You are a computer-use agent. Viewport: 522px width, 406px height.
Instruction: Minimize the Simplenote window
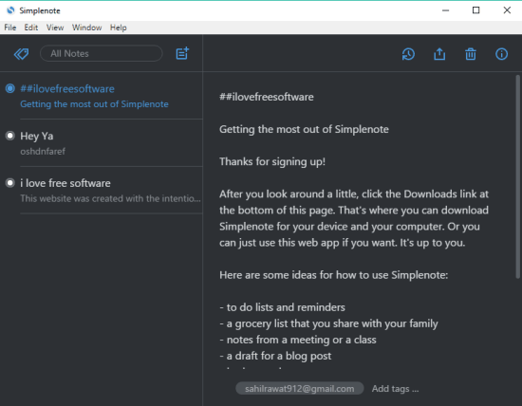pos(445,10)
